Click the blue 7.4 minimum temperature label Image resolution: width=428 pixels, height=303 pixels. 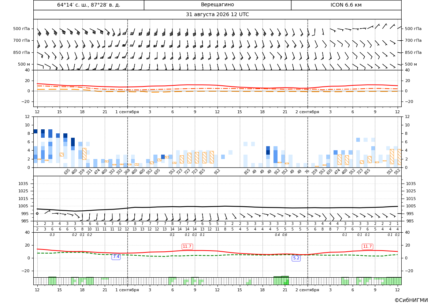(116, 256)
